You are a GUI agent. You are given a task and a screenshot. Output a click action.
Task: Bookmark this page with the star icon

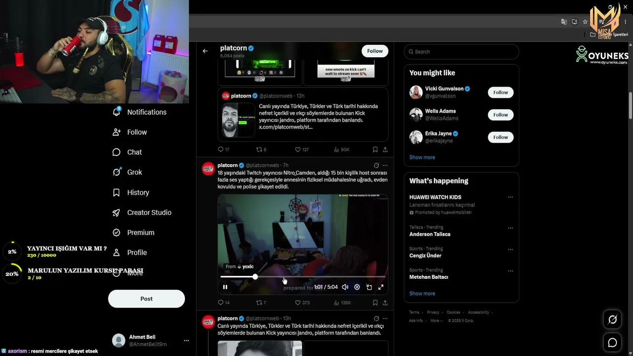coord(585,22)
